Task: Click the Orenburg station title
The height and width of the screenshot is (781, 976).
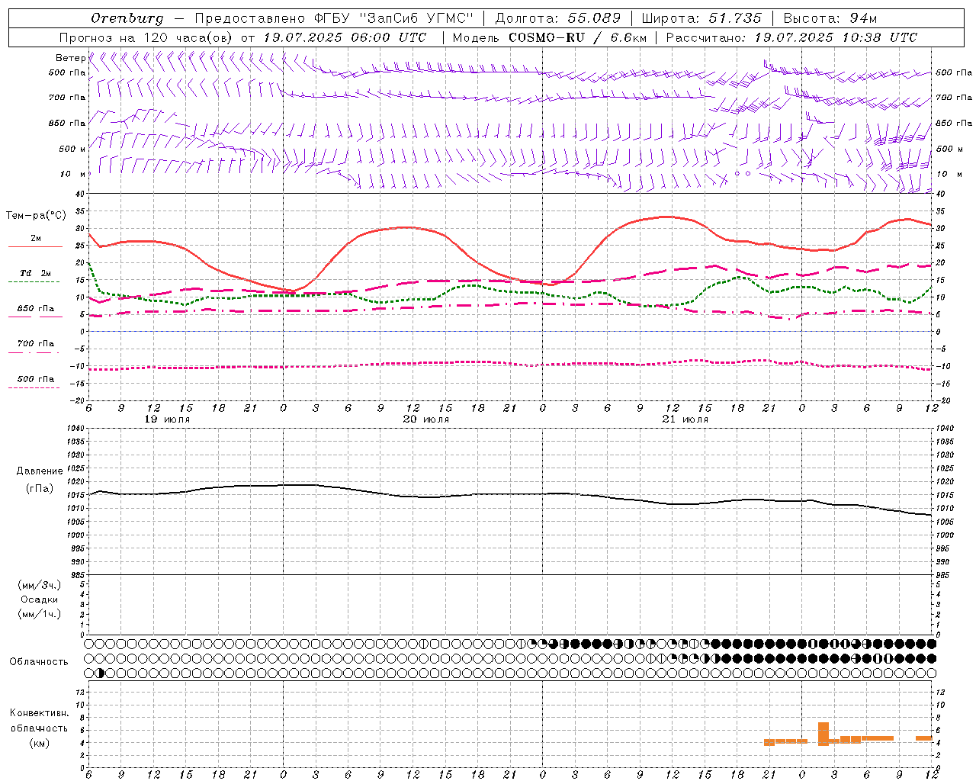Action: point(127,18)
